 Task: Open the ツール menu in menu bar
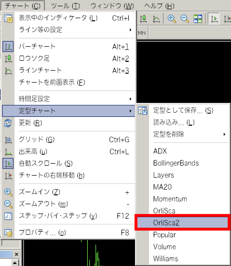pyautogui.click(x=66, y=6)
